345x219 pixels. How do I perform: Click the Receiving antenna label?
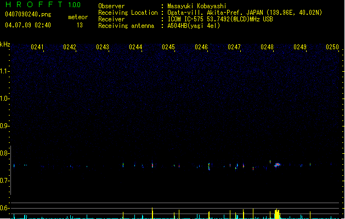[x=126, y=26]
